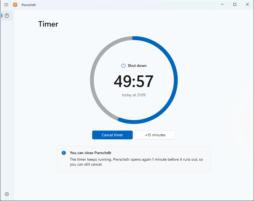Click the 'Shut down' action label
This screenshot has width=254, height=201.
[137, 66]
